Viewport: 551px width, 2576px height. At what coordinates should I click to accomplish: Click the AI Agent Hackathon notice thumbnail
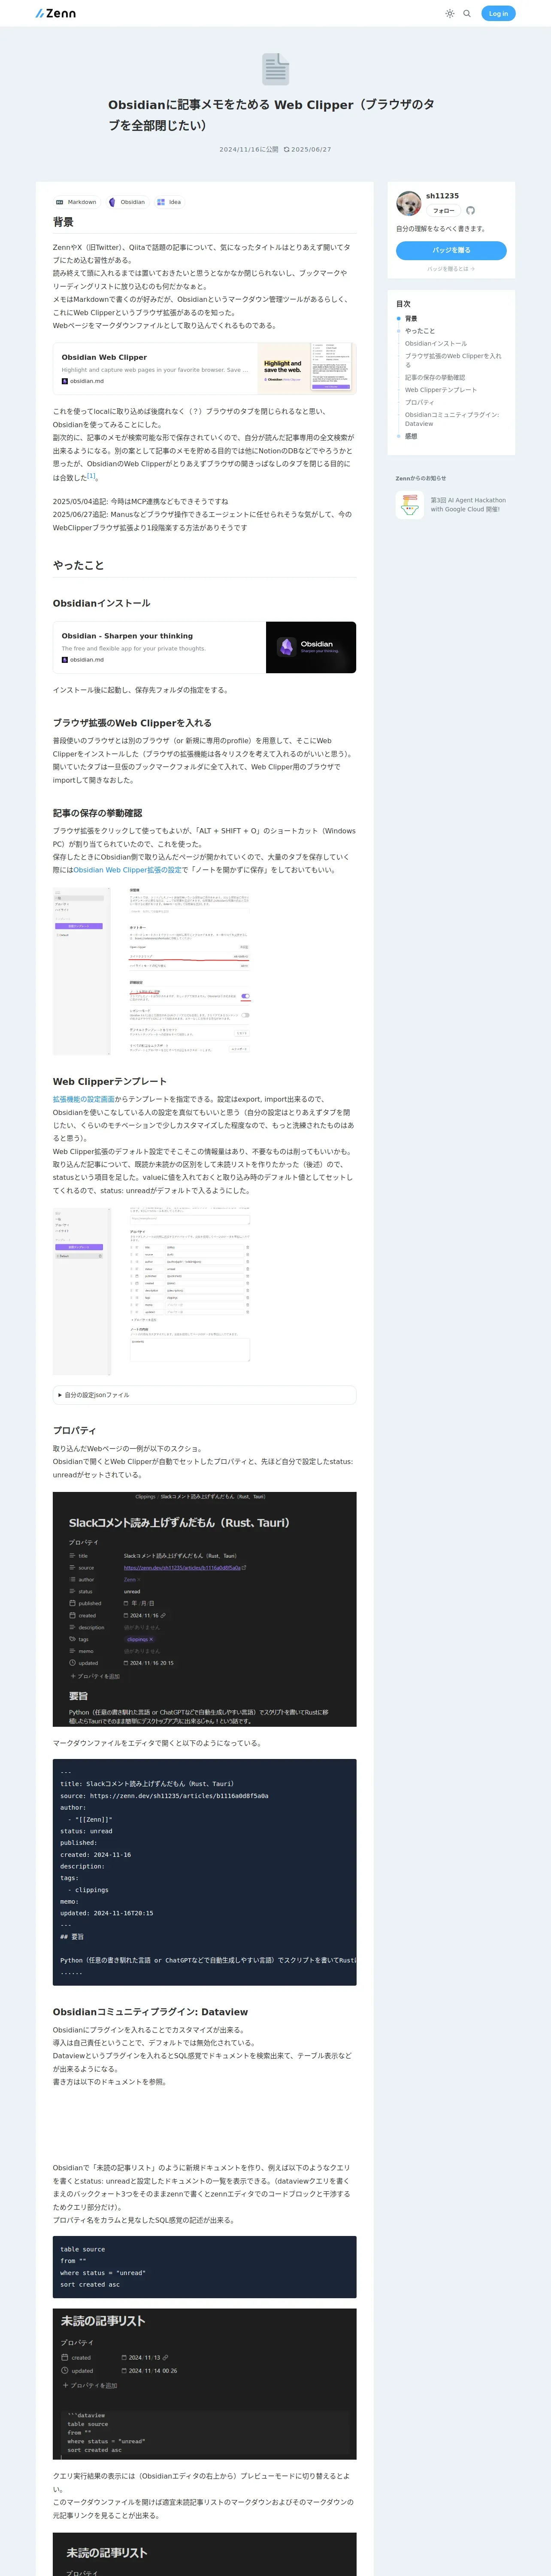409,505
